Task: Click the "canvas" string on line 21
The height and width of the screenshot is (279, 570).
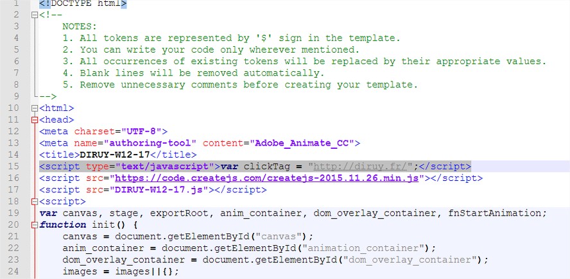Action: pyautogui.click(x=279, y=237)
